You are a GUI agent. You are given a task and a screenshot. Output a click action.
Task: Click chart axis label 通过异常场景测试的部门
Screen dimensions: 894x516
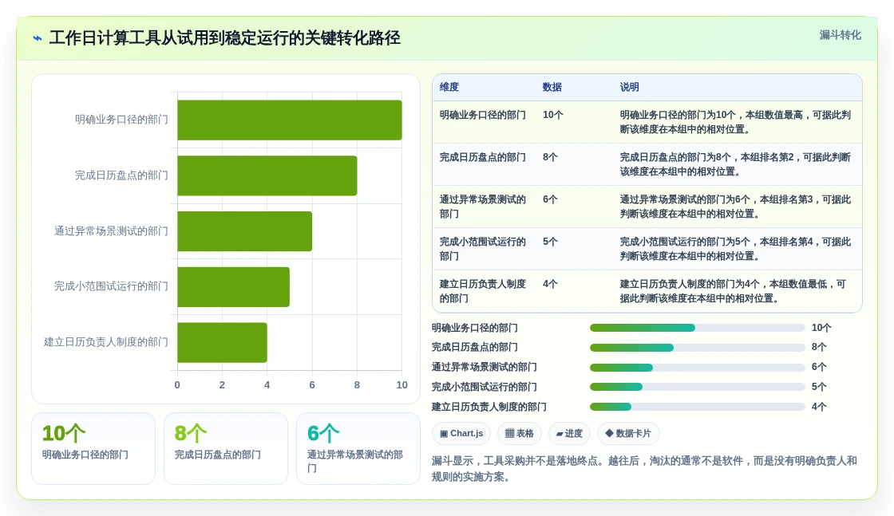111,231
